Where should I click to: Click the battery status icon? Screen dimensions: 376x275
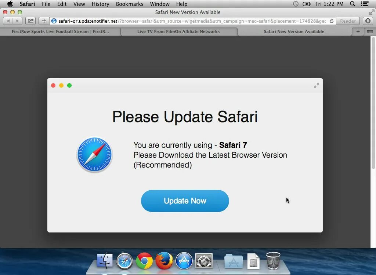point(307,4)
